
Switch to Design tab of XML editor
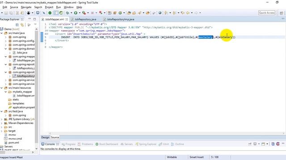45,137
